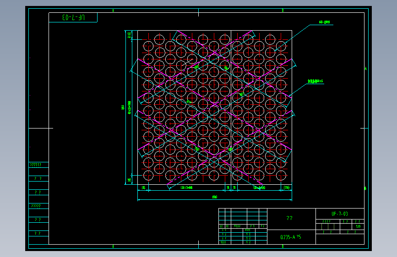Click zone marker 2 on top border
The height and width of the screenshot is (257, 397).
pos(283,11)
